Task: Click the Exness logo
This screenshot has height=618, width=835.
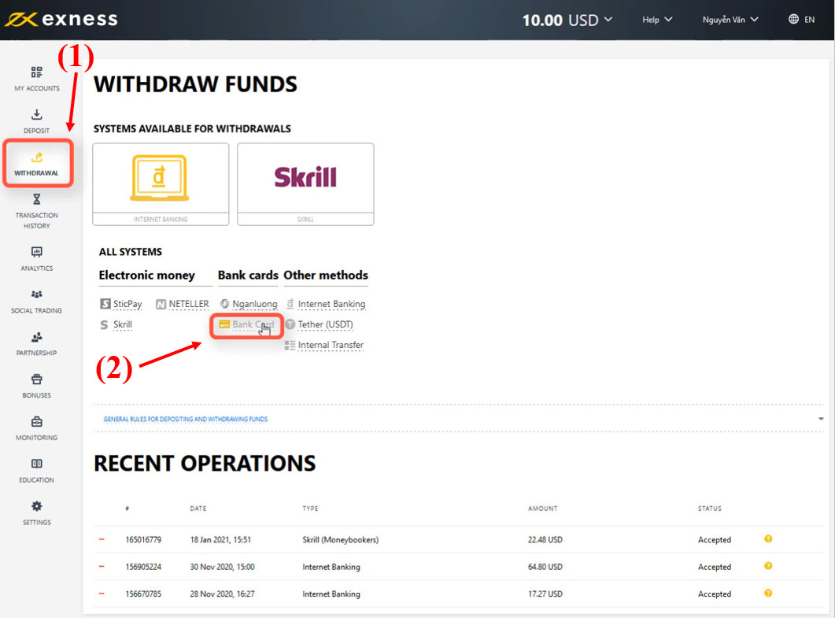Action: (61, 19)
